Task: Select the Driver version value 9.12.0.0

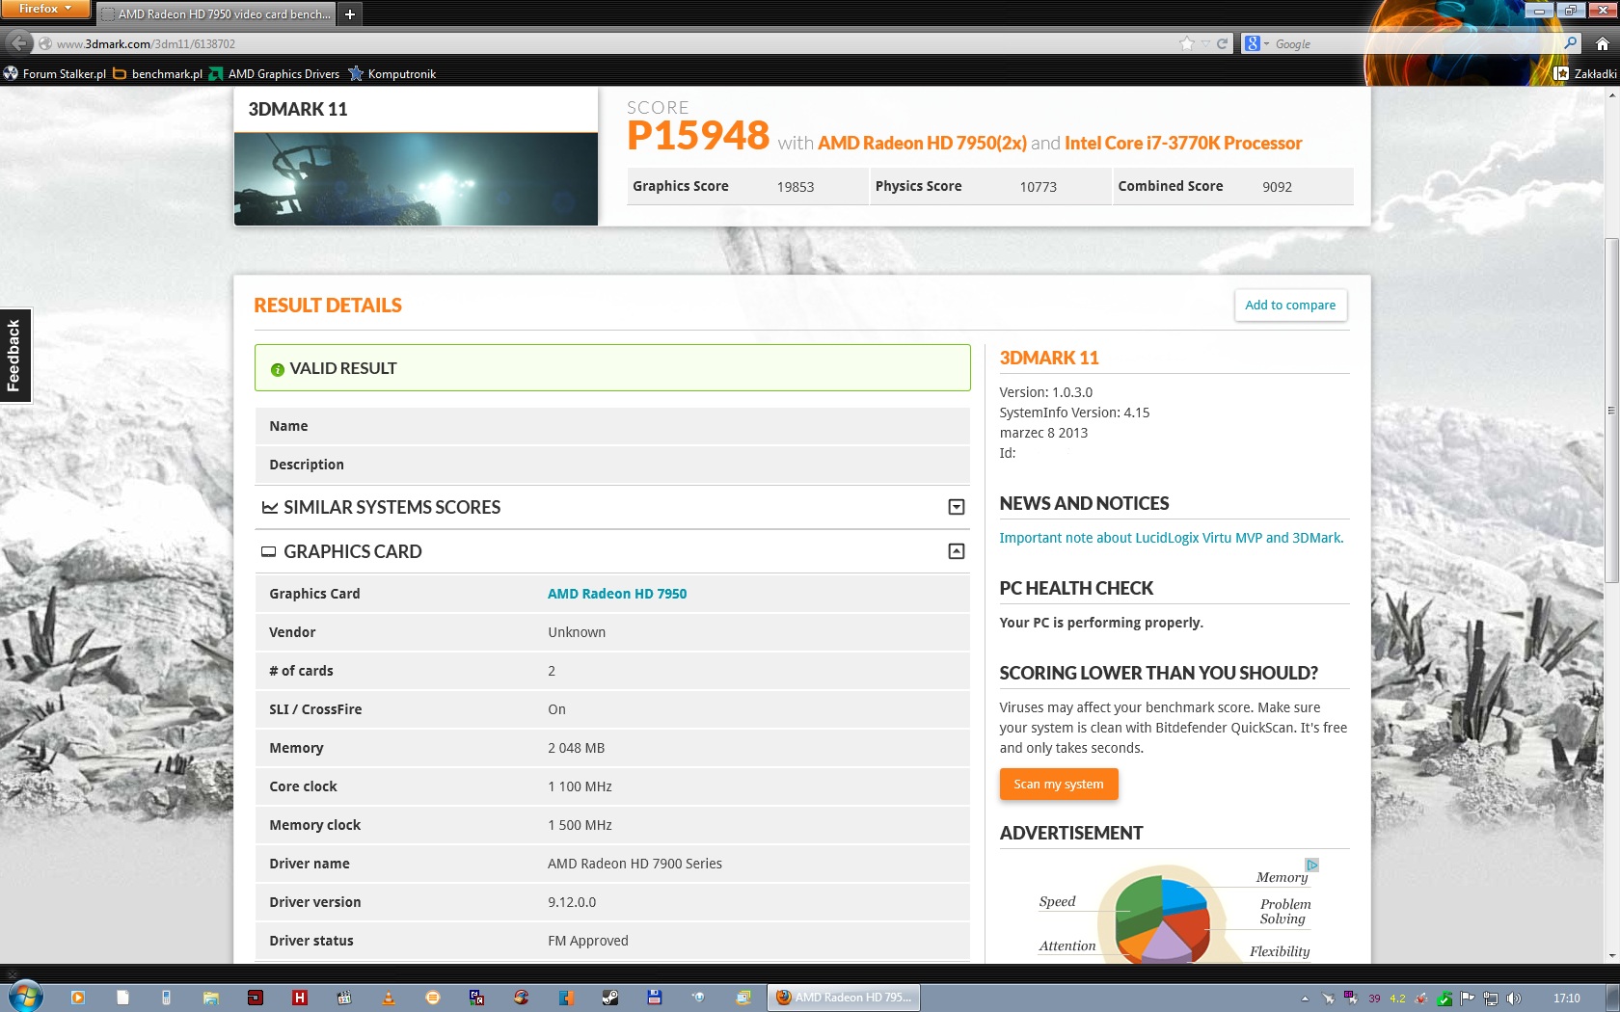Action: point(572,902)
